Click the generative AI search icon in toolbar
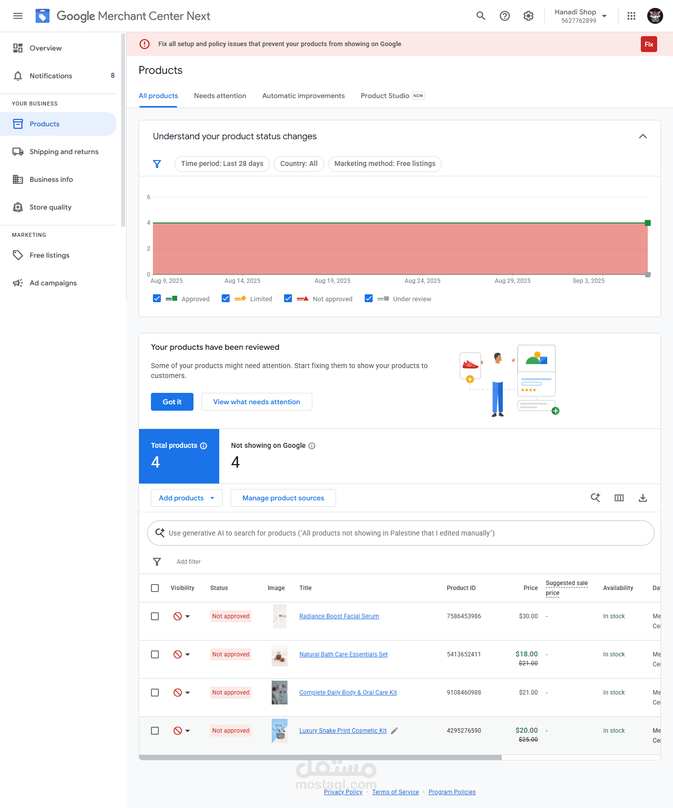The height and width of the screenshot is (808, 673). click(x=595, y=498)
